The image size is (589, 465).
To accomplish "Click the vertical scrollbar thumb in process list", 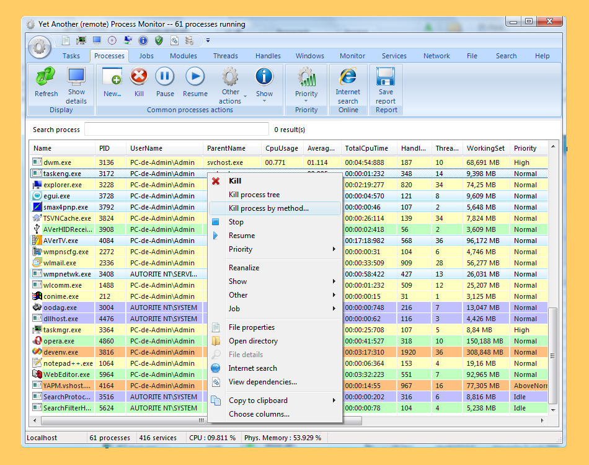I will click(552, 355).
